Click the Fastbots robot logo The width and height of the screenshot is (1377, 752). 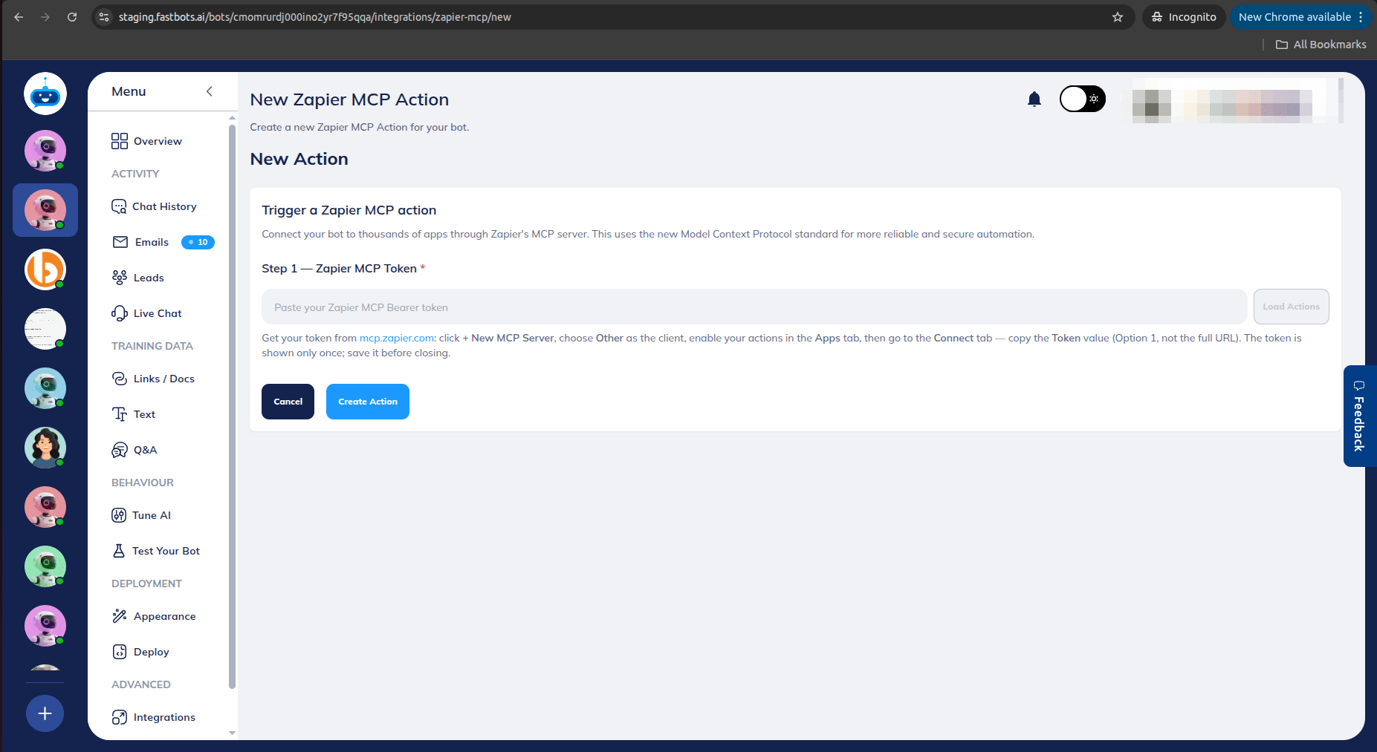[45, 94]
